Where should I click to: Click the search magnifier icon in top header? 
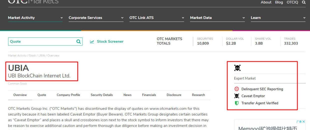tap(304, 2)
